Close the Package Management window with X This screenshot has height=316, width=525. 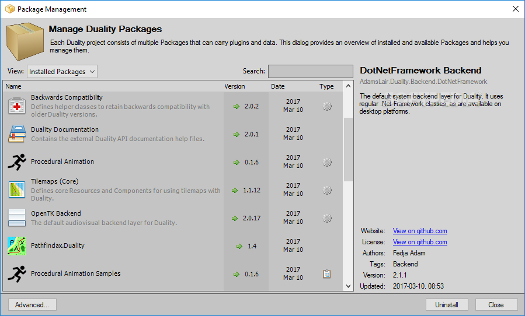516,9
